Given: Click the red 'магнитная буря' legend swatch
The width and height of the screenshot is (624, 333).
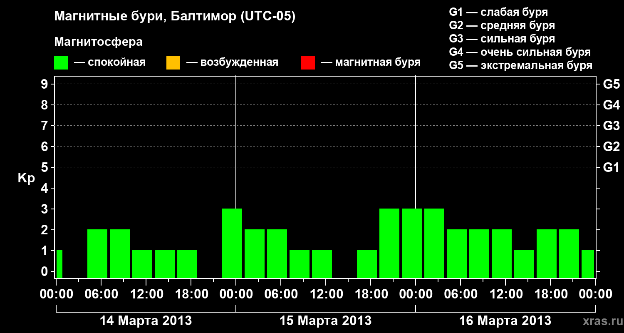Looking at the screenshot, I should click(x=308, y=63).
